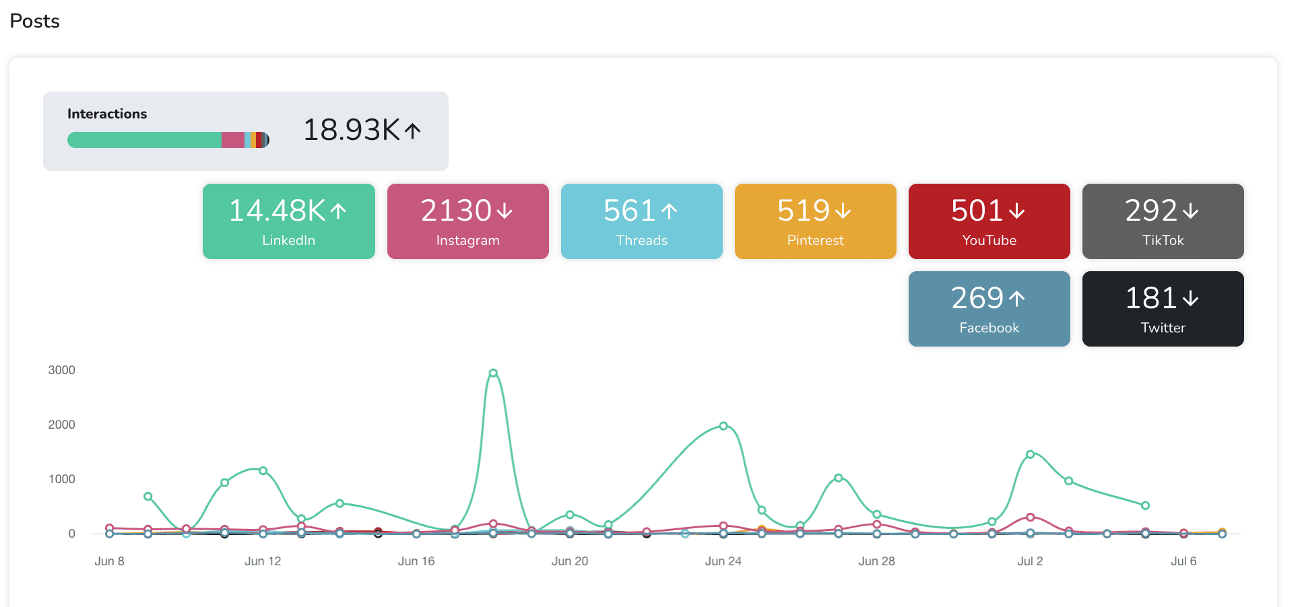Click the TikTok 292 interactions card
This screenshot has width=1300, height=607.
[1163, 221]
